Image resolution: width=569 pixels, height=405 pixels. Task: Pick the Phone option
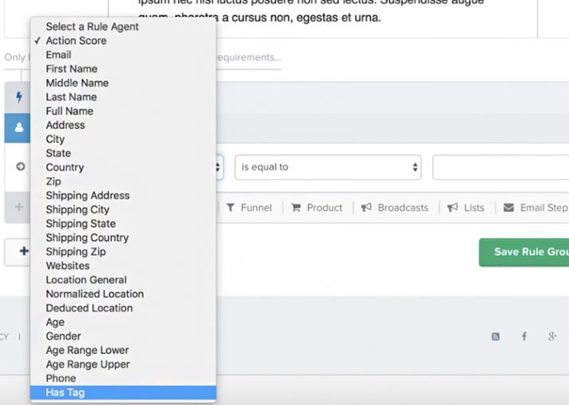pyautogui.click(x=123, y=378)
